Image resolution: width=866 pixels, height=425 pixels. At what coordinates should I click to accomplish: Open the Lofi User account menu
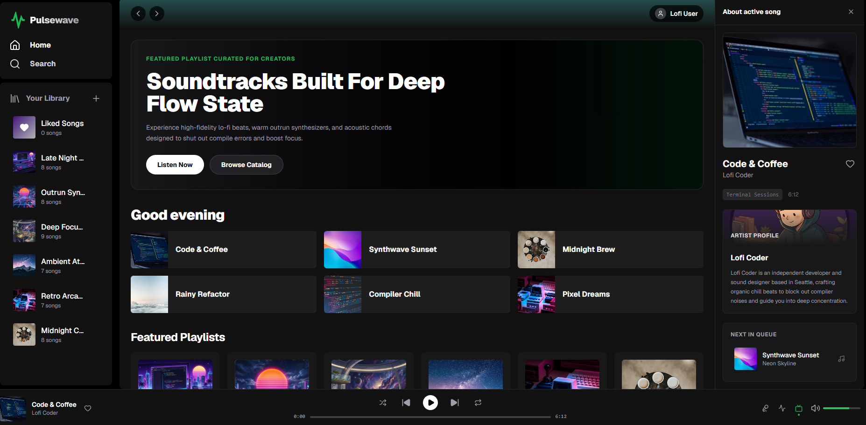676,14
